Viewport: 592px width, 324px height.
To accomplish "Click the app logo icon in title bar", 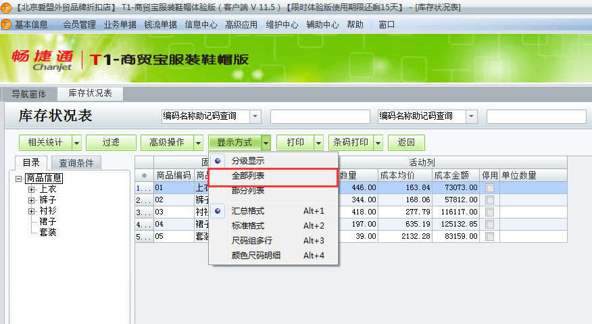I will click(6, 7).
